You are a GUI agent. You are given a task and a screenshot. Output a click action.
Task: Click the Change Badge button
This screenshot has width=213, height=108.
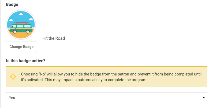click(21, 47)
